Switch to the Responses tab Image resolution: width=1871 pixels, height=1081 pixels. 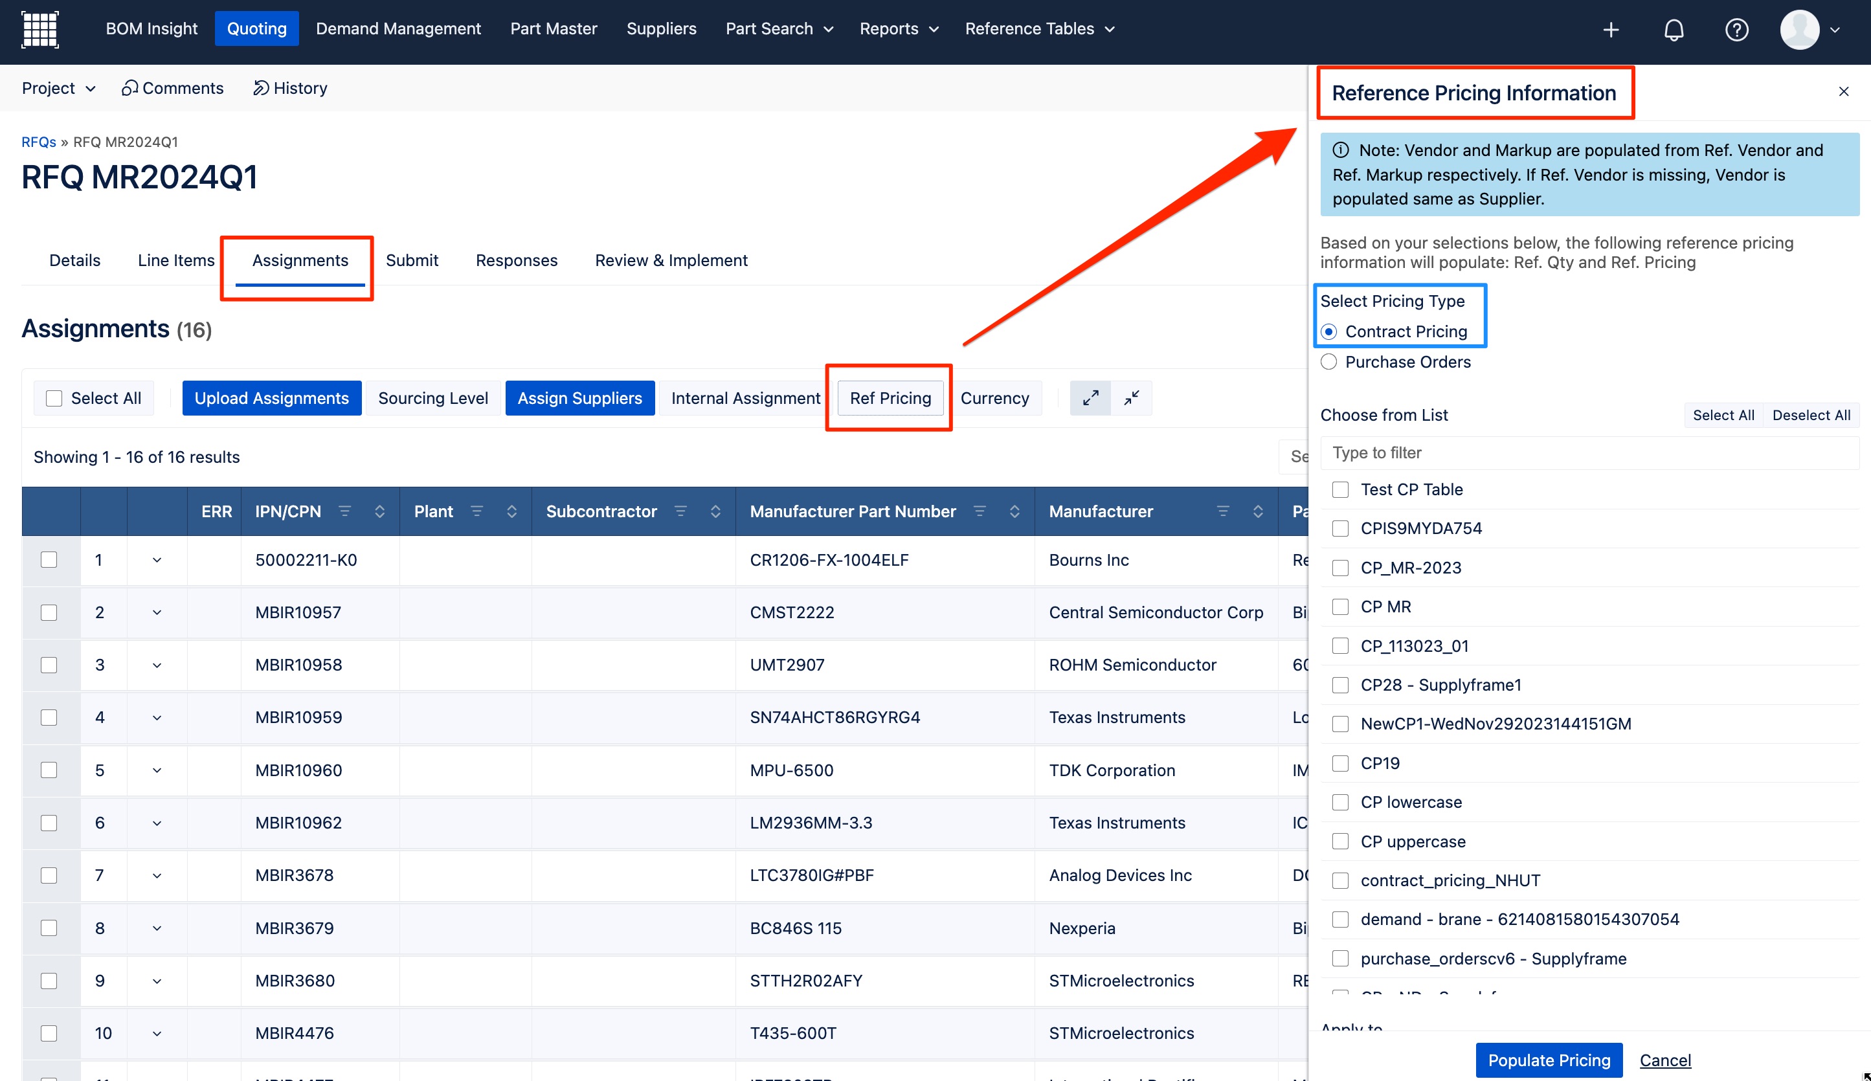click(517, 260)
